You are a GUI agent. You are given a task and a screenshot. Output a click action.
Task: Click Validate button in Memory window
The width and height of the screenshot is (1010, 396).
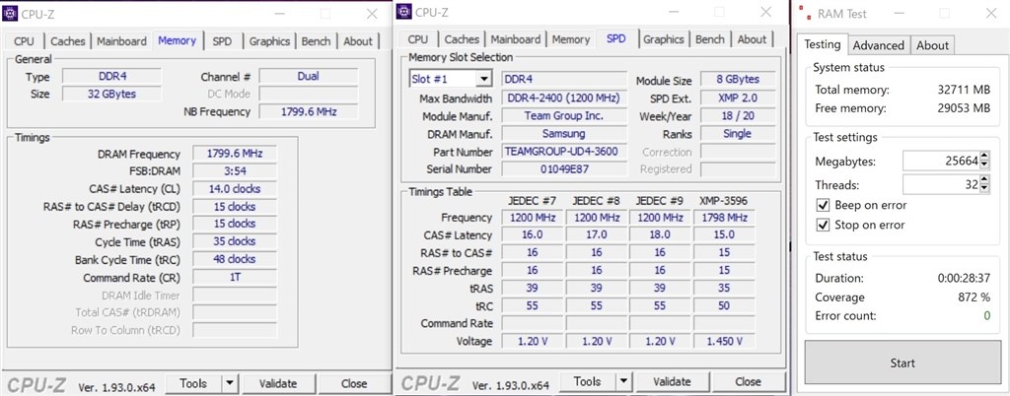pyautogui.click(x=278, y=384)
